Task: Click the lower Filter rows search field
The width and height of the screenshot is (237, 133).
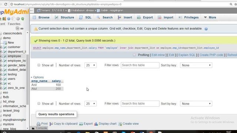Action: [x=140, y=103]
